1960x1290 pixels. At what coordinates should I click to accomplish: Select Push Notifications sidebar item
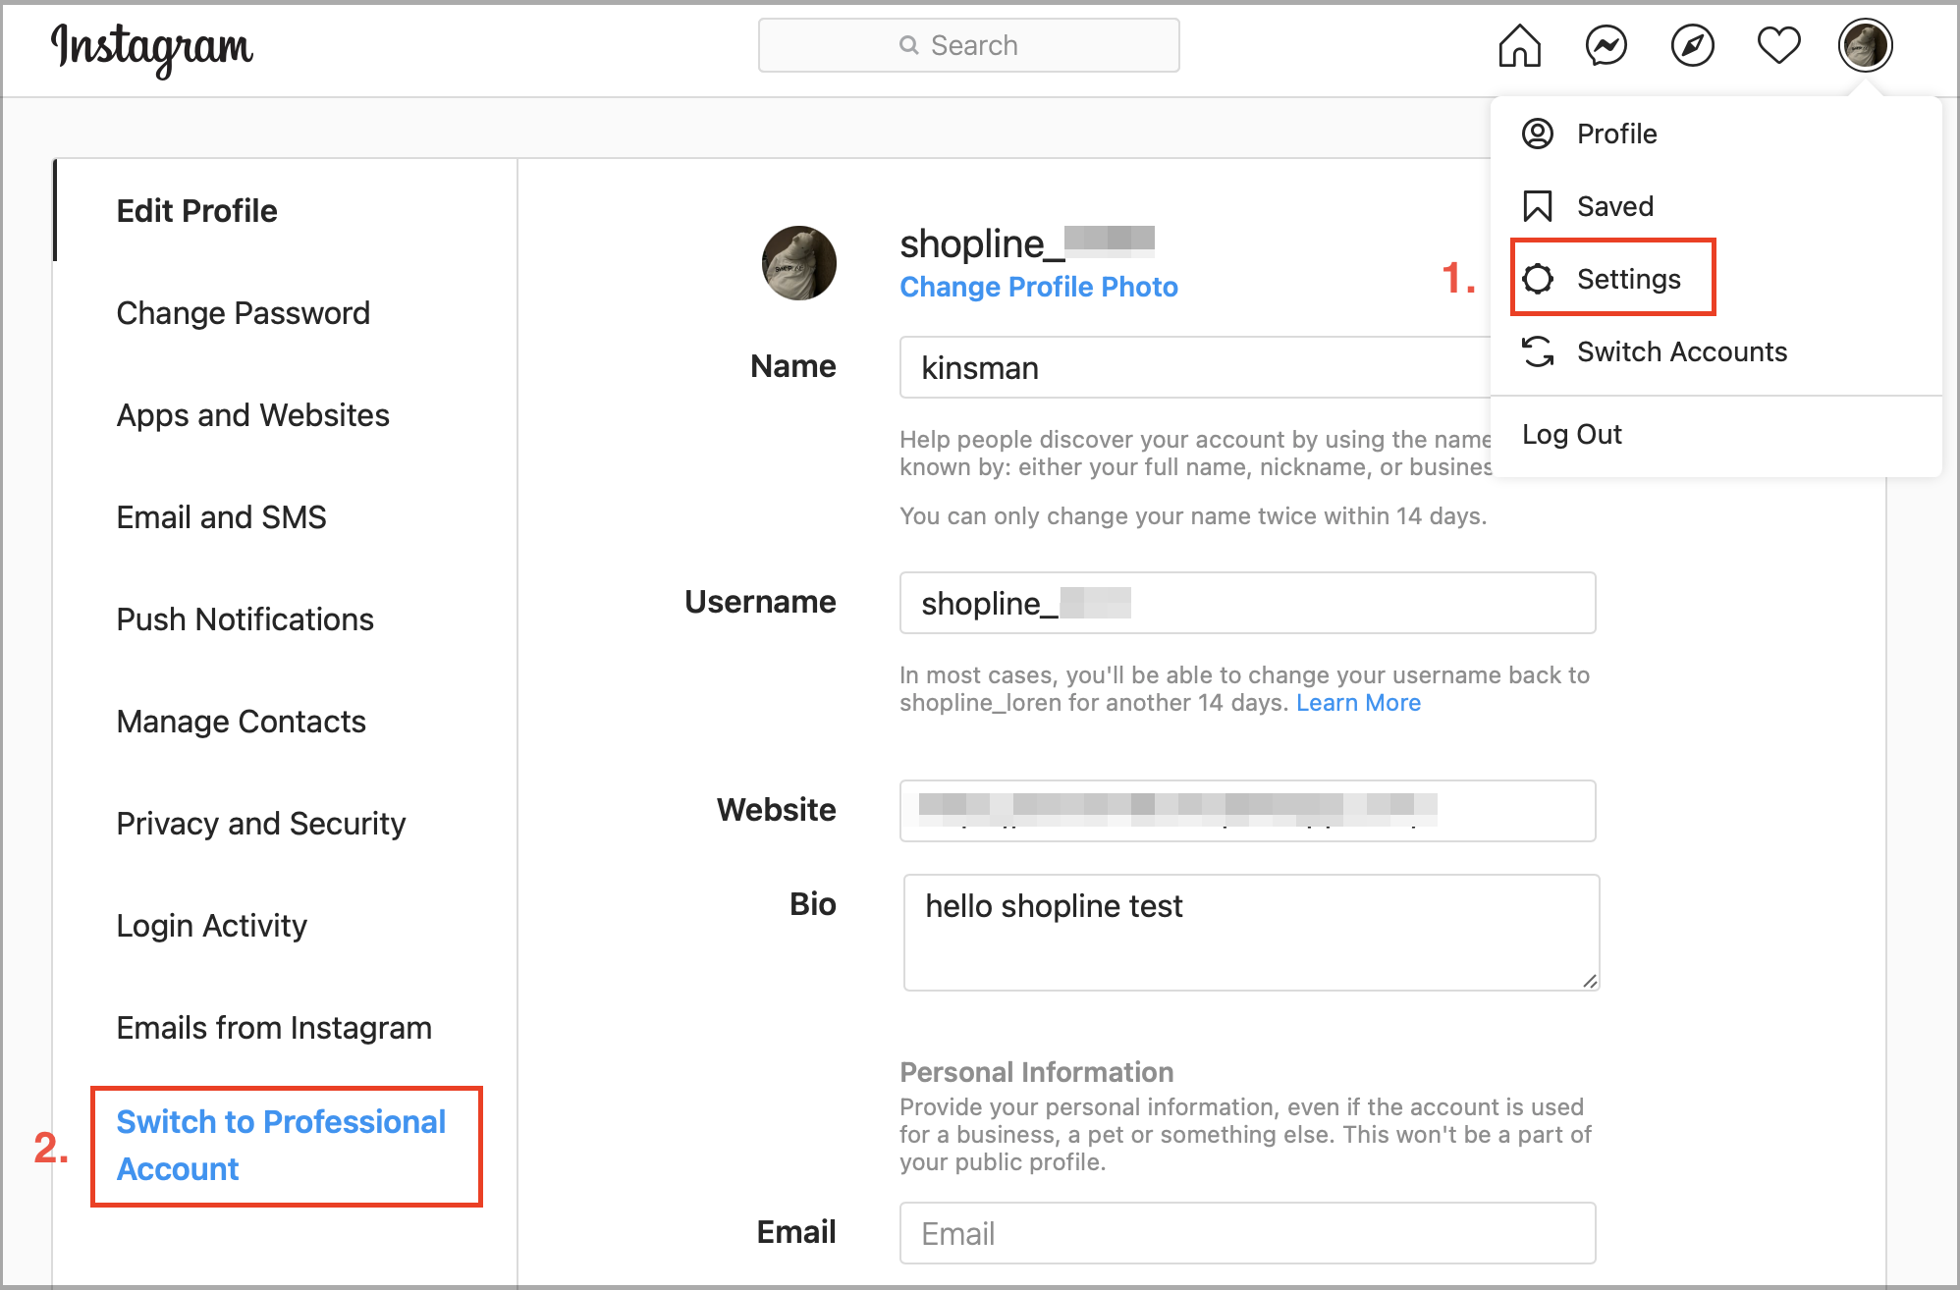tap(245, 618)
